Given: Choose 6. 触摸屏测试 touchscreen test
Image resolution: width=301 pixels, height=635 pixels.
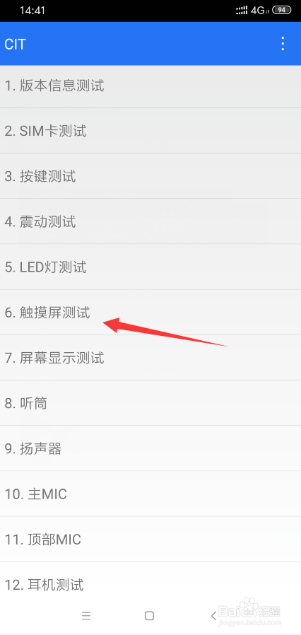Looking at the screenshot, I should (x=150, y=313).
